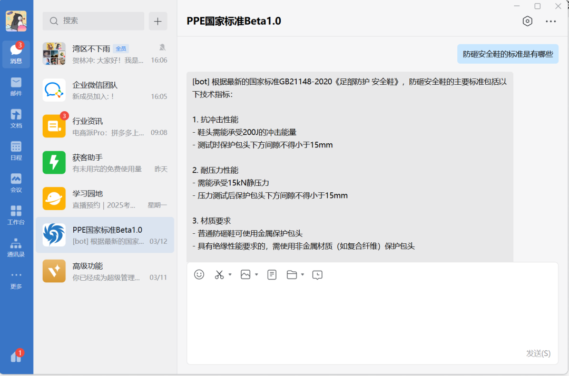Open the Calendar (日程) section
Viewport: 569px width, 376px height.
pyautogui.click(x=16, y=151)
